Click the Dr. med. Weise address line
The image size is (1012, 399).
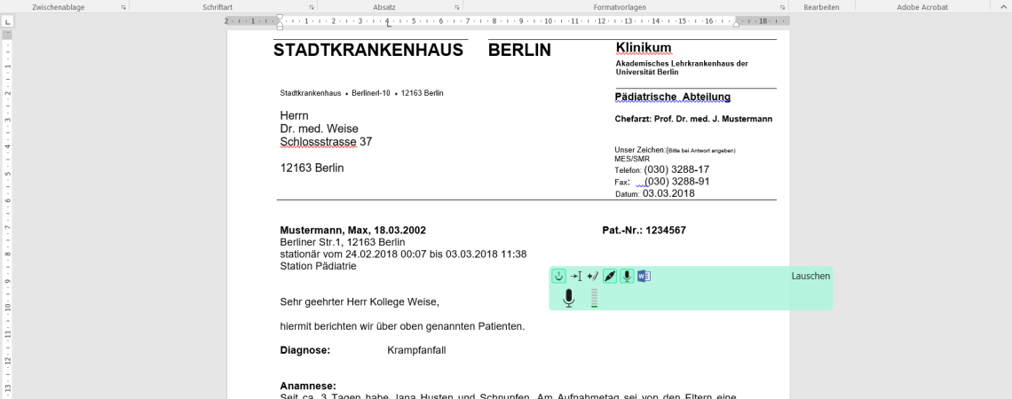tap(319, 129)
